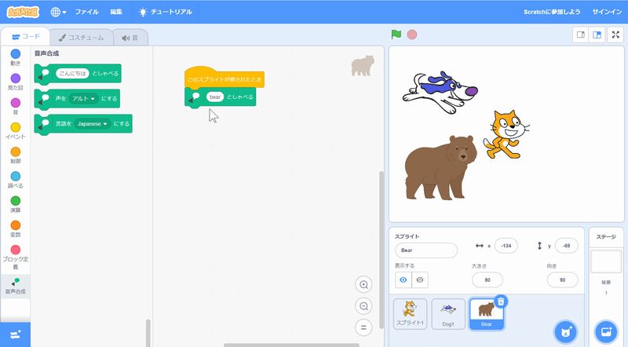The image size is (628, 347).
Task: Open the choose-a-backdrop button
Action: [x=605, y=332]
